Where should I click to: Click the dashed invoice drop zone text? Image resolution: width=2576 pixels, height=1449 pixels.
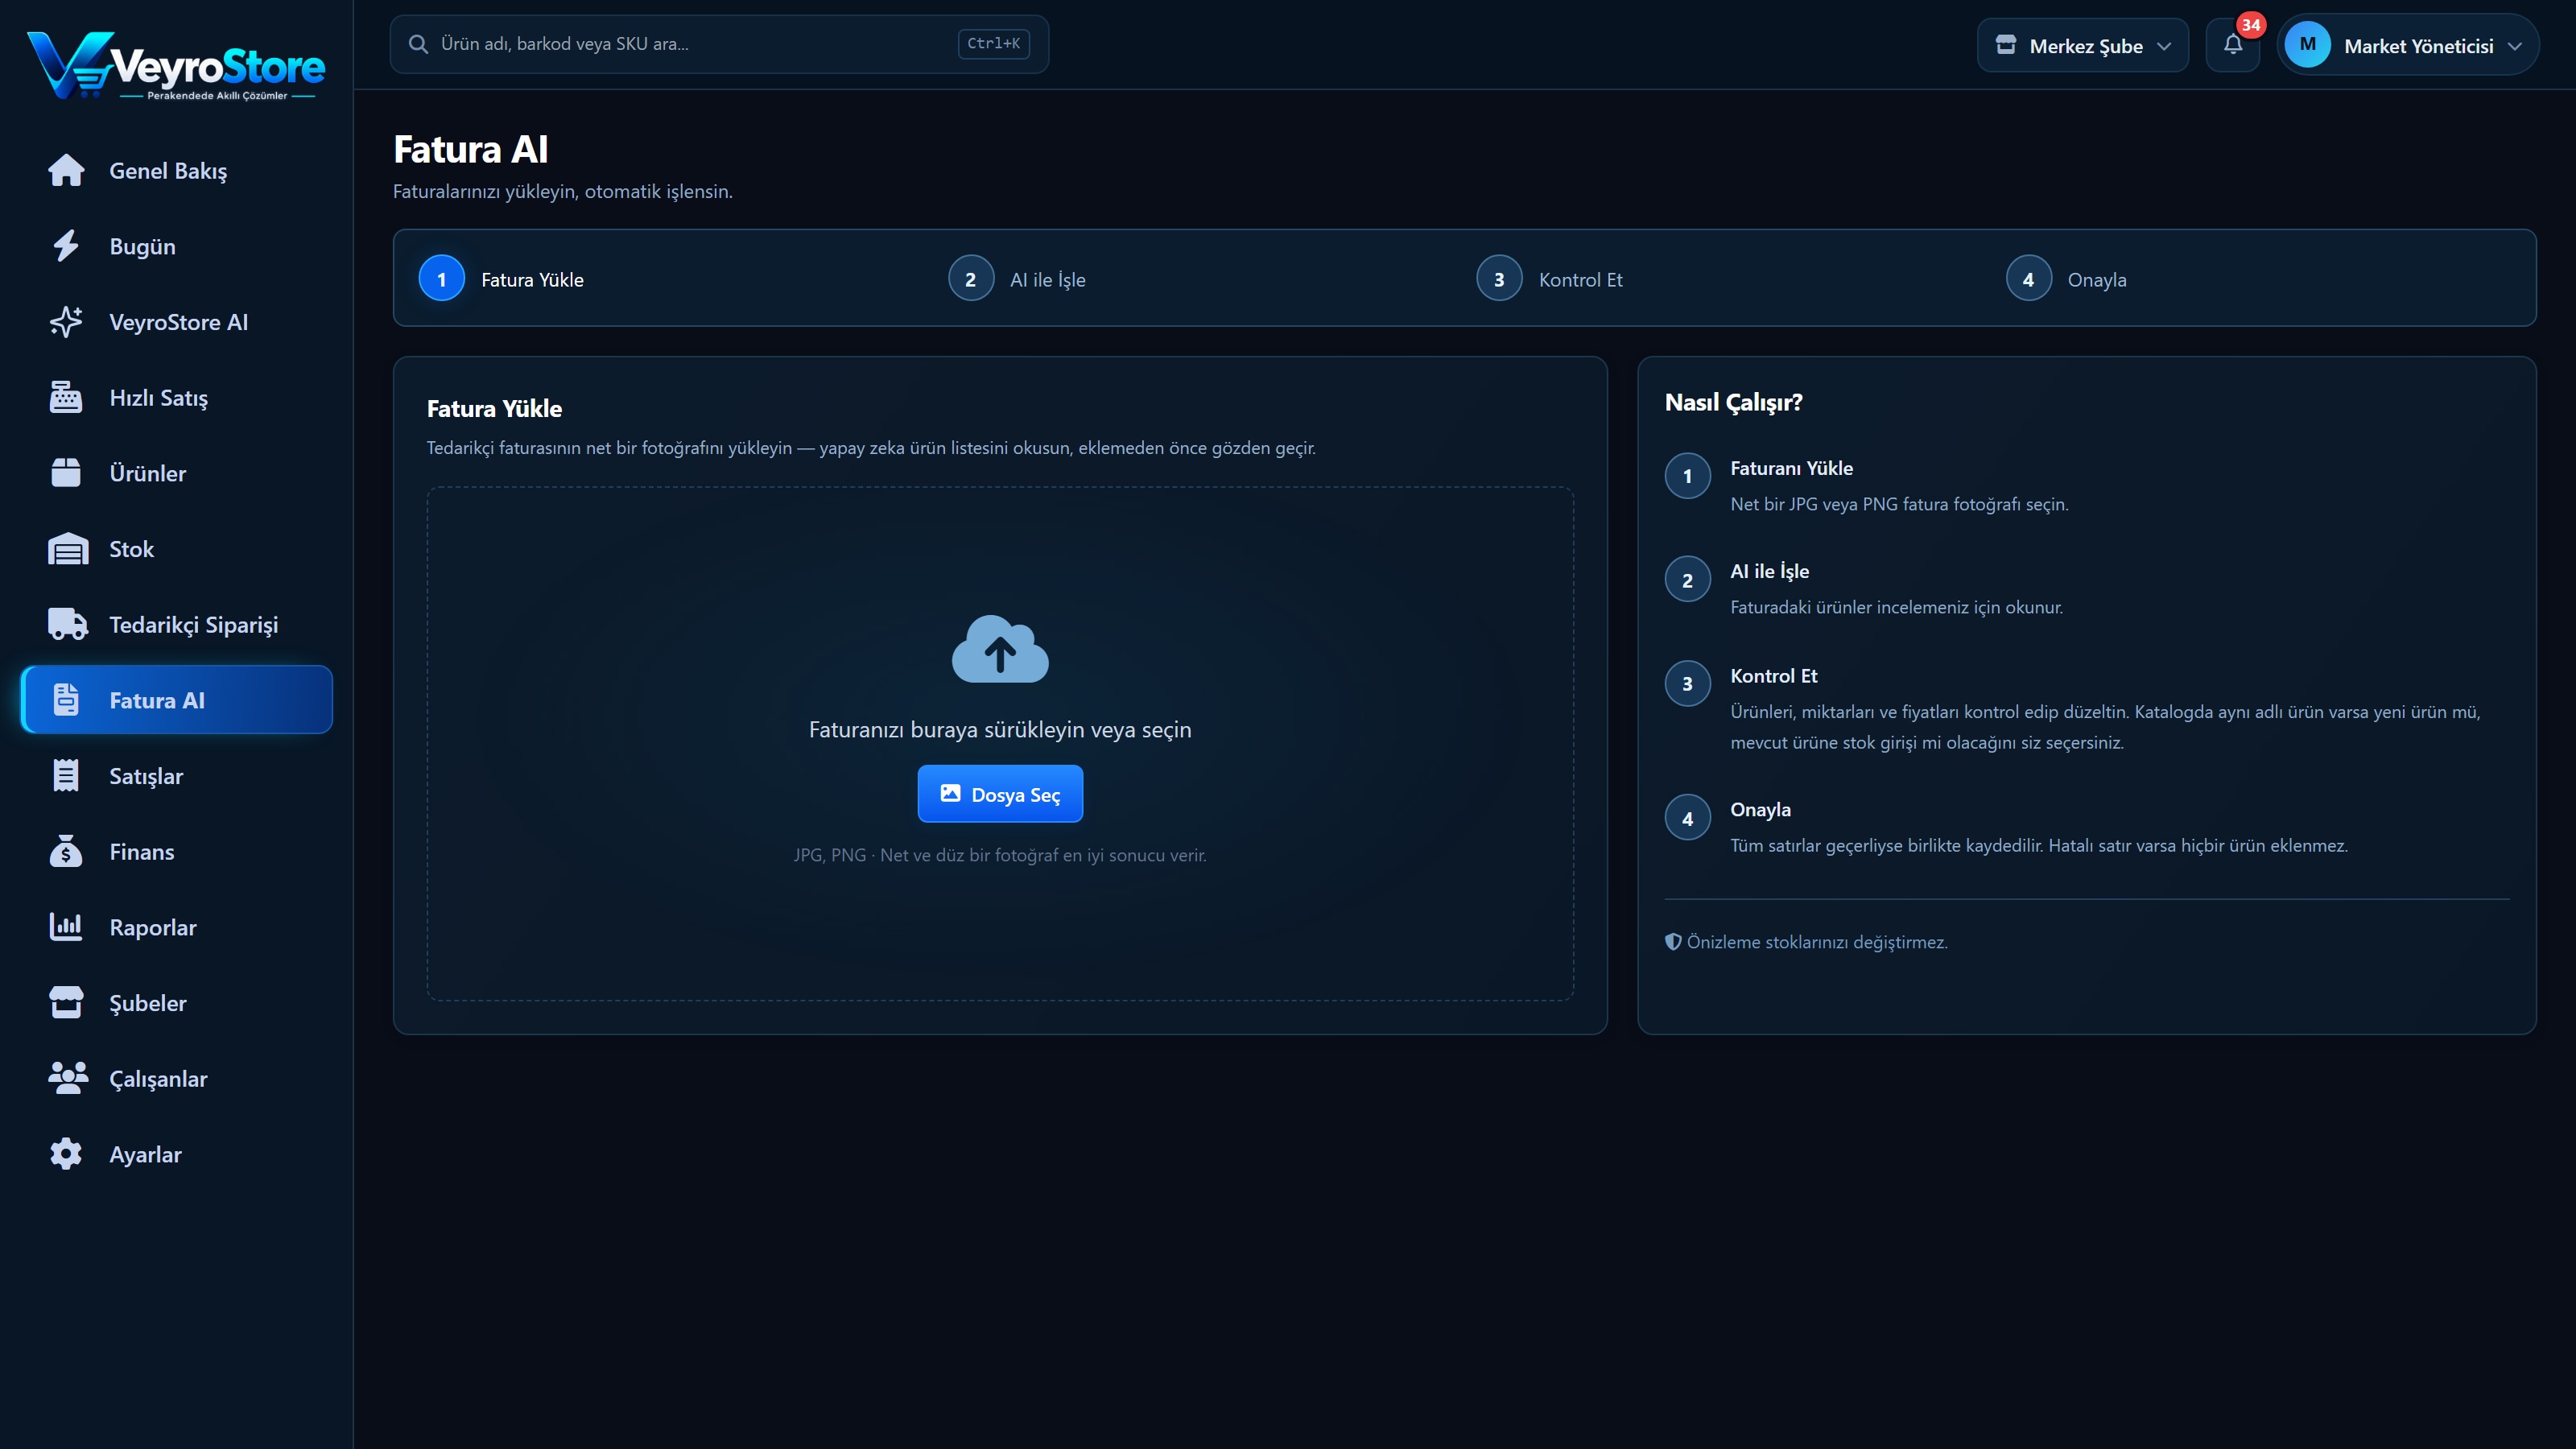pyautogui.click(x=1000, y=730)
